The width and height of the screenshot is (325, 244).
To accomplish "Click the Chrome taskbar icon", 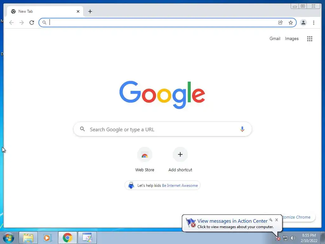I will tap(67, 238).
